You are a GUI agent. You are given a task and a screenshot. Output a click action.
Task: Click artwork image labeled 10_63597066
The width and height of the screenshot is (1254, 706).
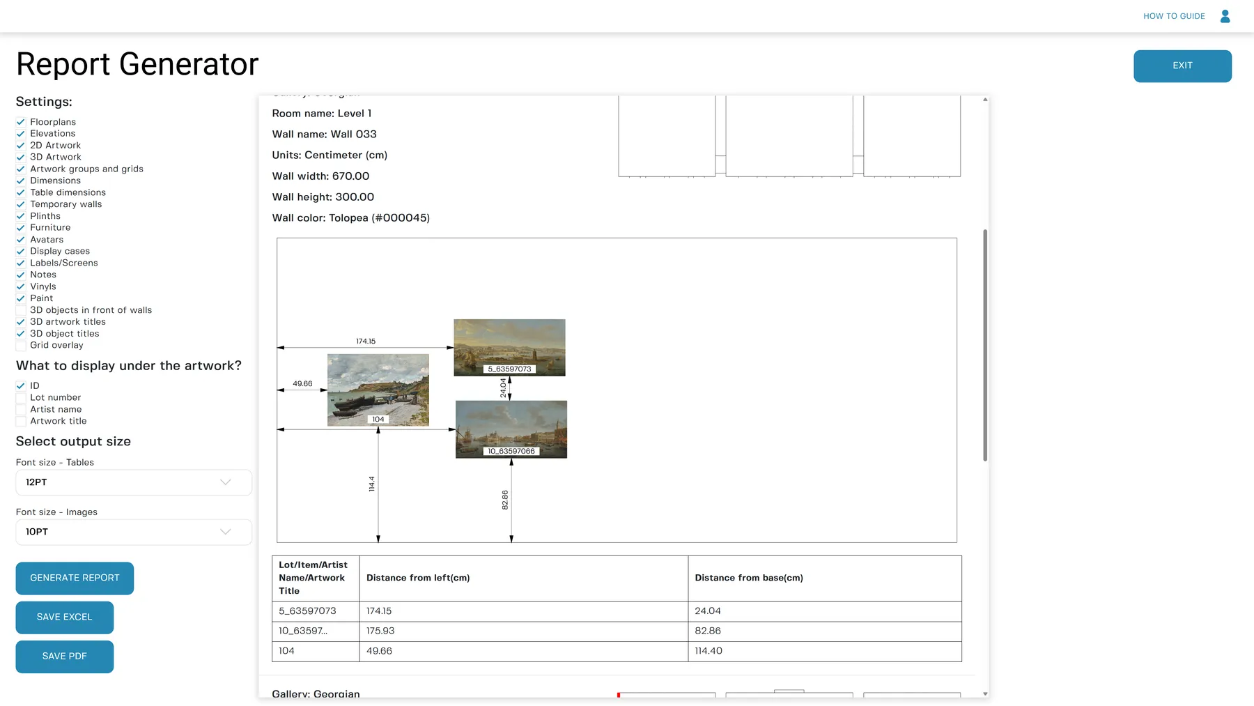(511, 429)
